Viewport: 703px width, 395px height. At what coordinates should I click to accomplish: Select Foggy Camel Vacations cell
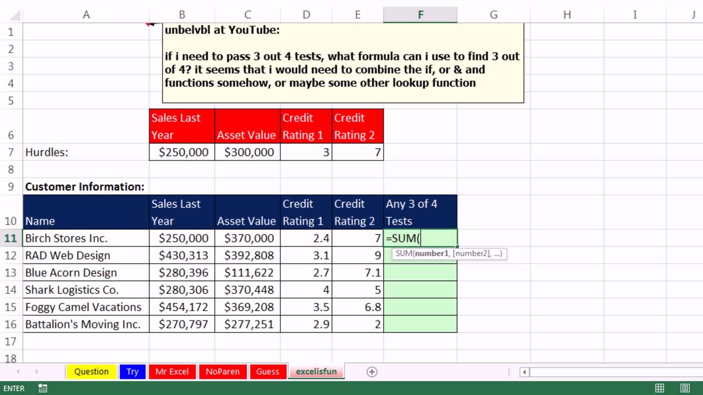pyautogui.click(x=86, y=307)
